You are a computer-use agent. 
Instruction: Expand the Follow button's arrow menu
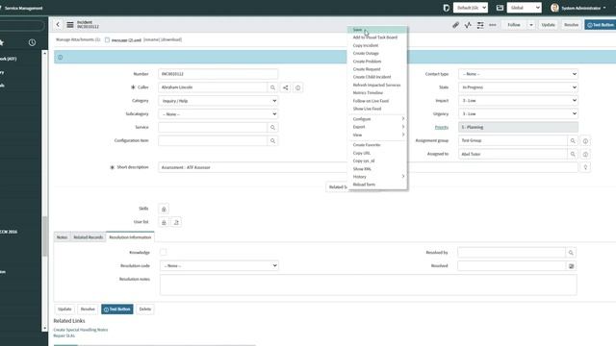click(x=530, y=25)
